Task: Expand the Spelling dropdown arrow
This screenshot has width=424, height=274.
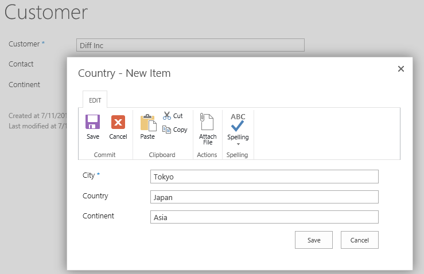Action: click(238, 144)
